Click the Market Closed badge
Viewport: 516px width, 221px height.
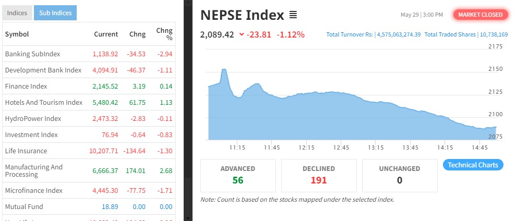pyautogui.click(x=480, y=15)
